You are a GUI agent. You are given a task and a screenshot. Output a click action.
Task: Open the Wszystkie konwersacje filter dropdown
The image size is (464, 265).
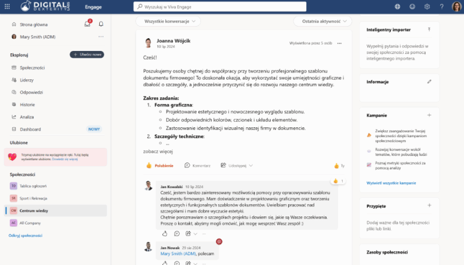168,21
